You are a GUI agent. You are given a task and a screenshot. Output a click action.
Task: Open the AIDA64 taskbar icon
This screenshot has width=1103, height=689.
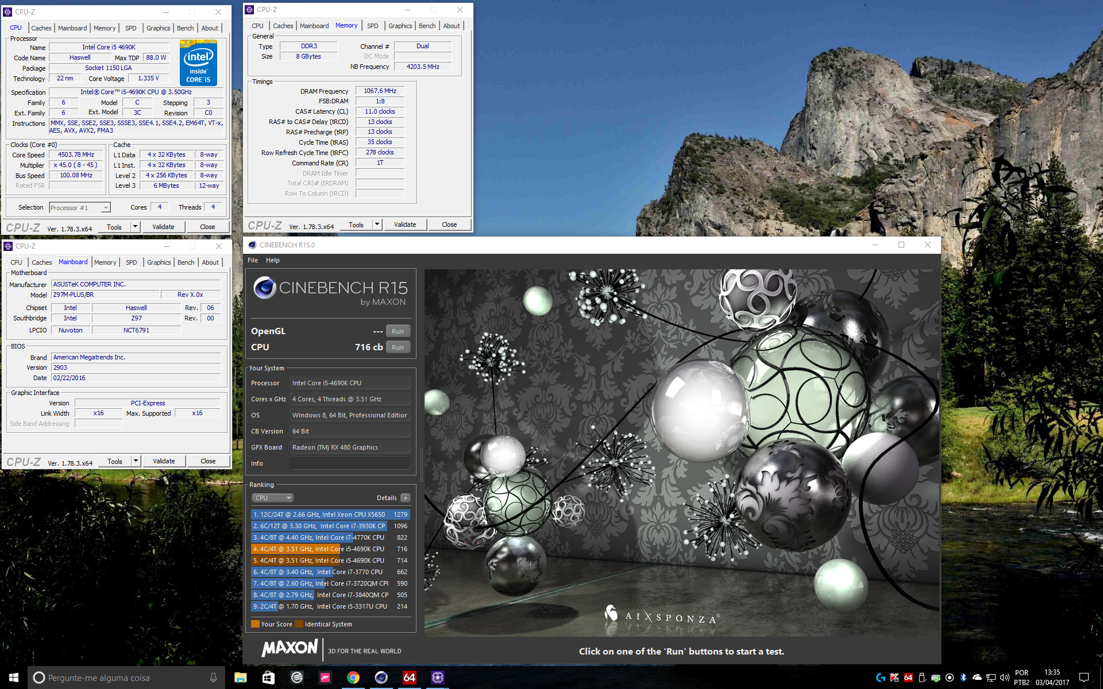[409, 678]
